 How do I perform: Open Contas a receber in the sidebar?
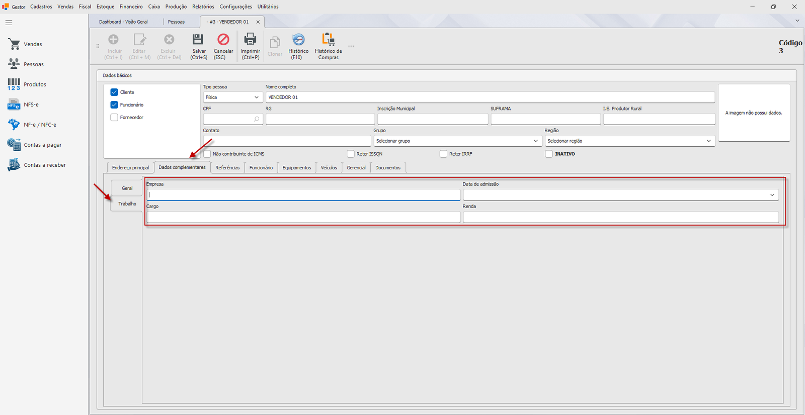pos(37,165)
